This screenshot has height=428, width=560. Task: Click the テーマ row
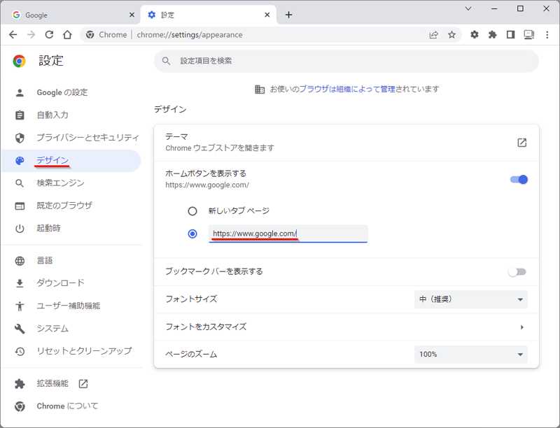(346, 143)
